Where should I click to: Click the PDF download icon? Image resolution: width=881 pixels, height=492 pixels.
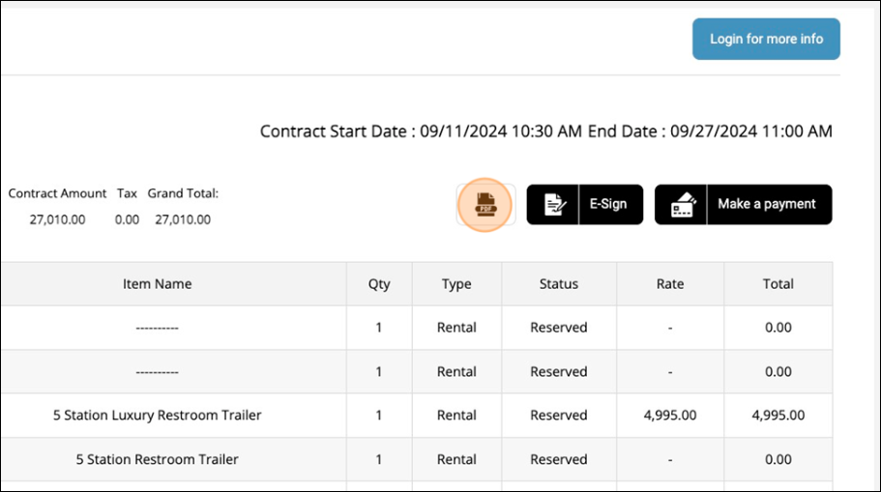[484, 204]
